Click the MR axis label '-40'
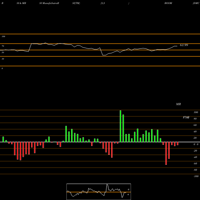 [195, 157]
